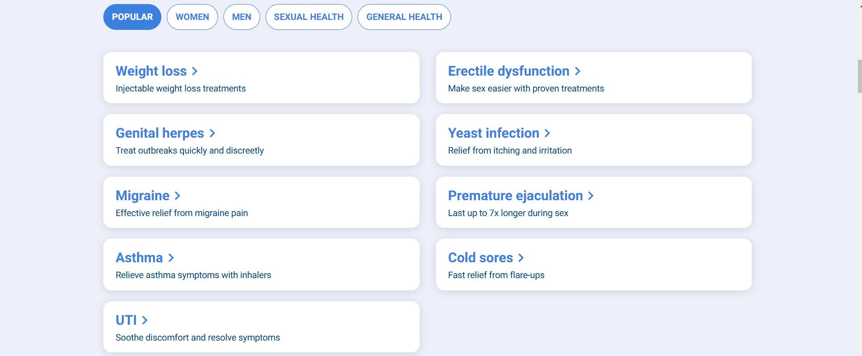Click the arrow next to Asthma
This screenshot has height=356, width=862.
click(171, 258)
